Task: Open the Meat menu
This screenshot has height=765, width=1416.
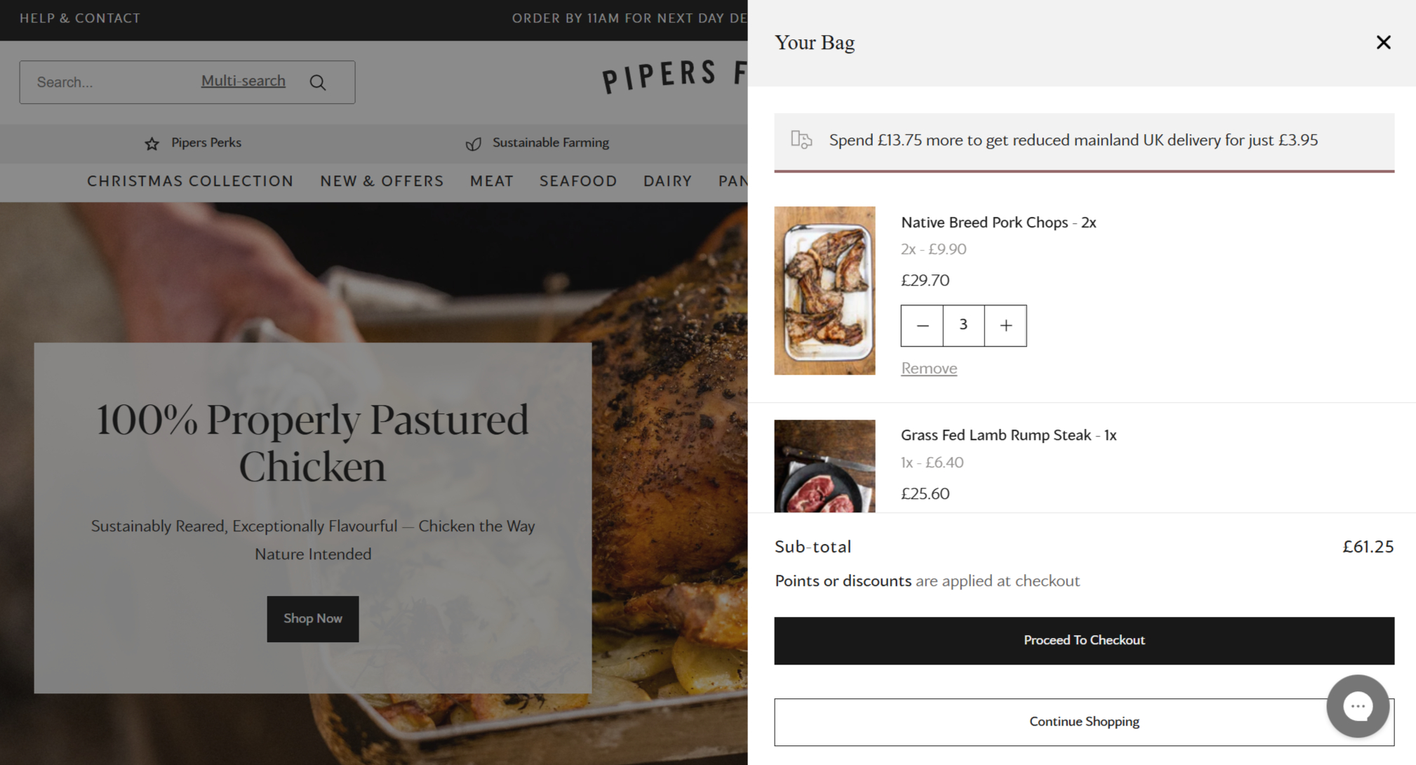Action: (491, 182)
